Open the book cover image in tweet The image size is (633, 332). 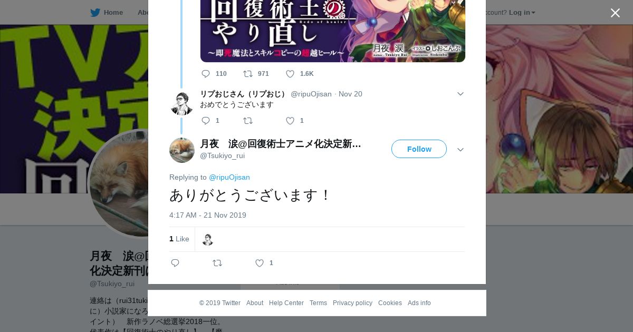point(333,31)
